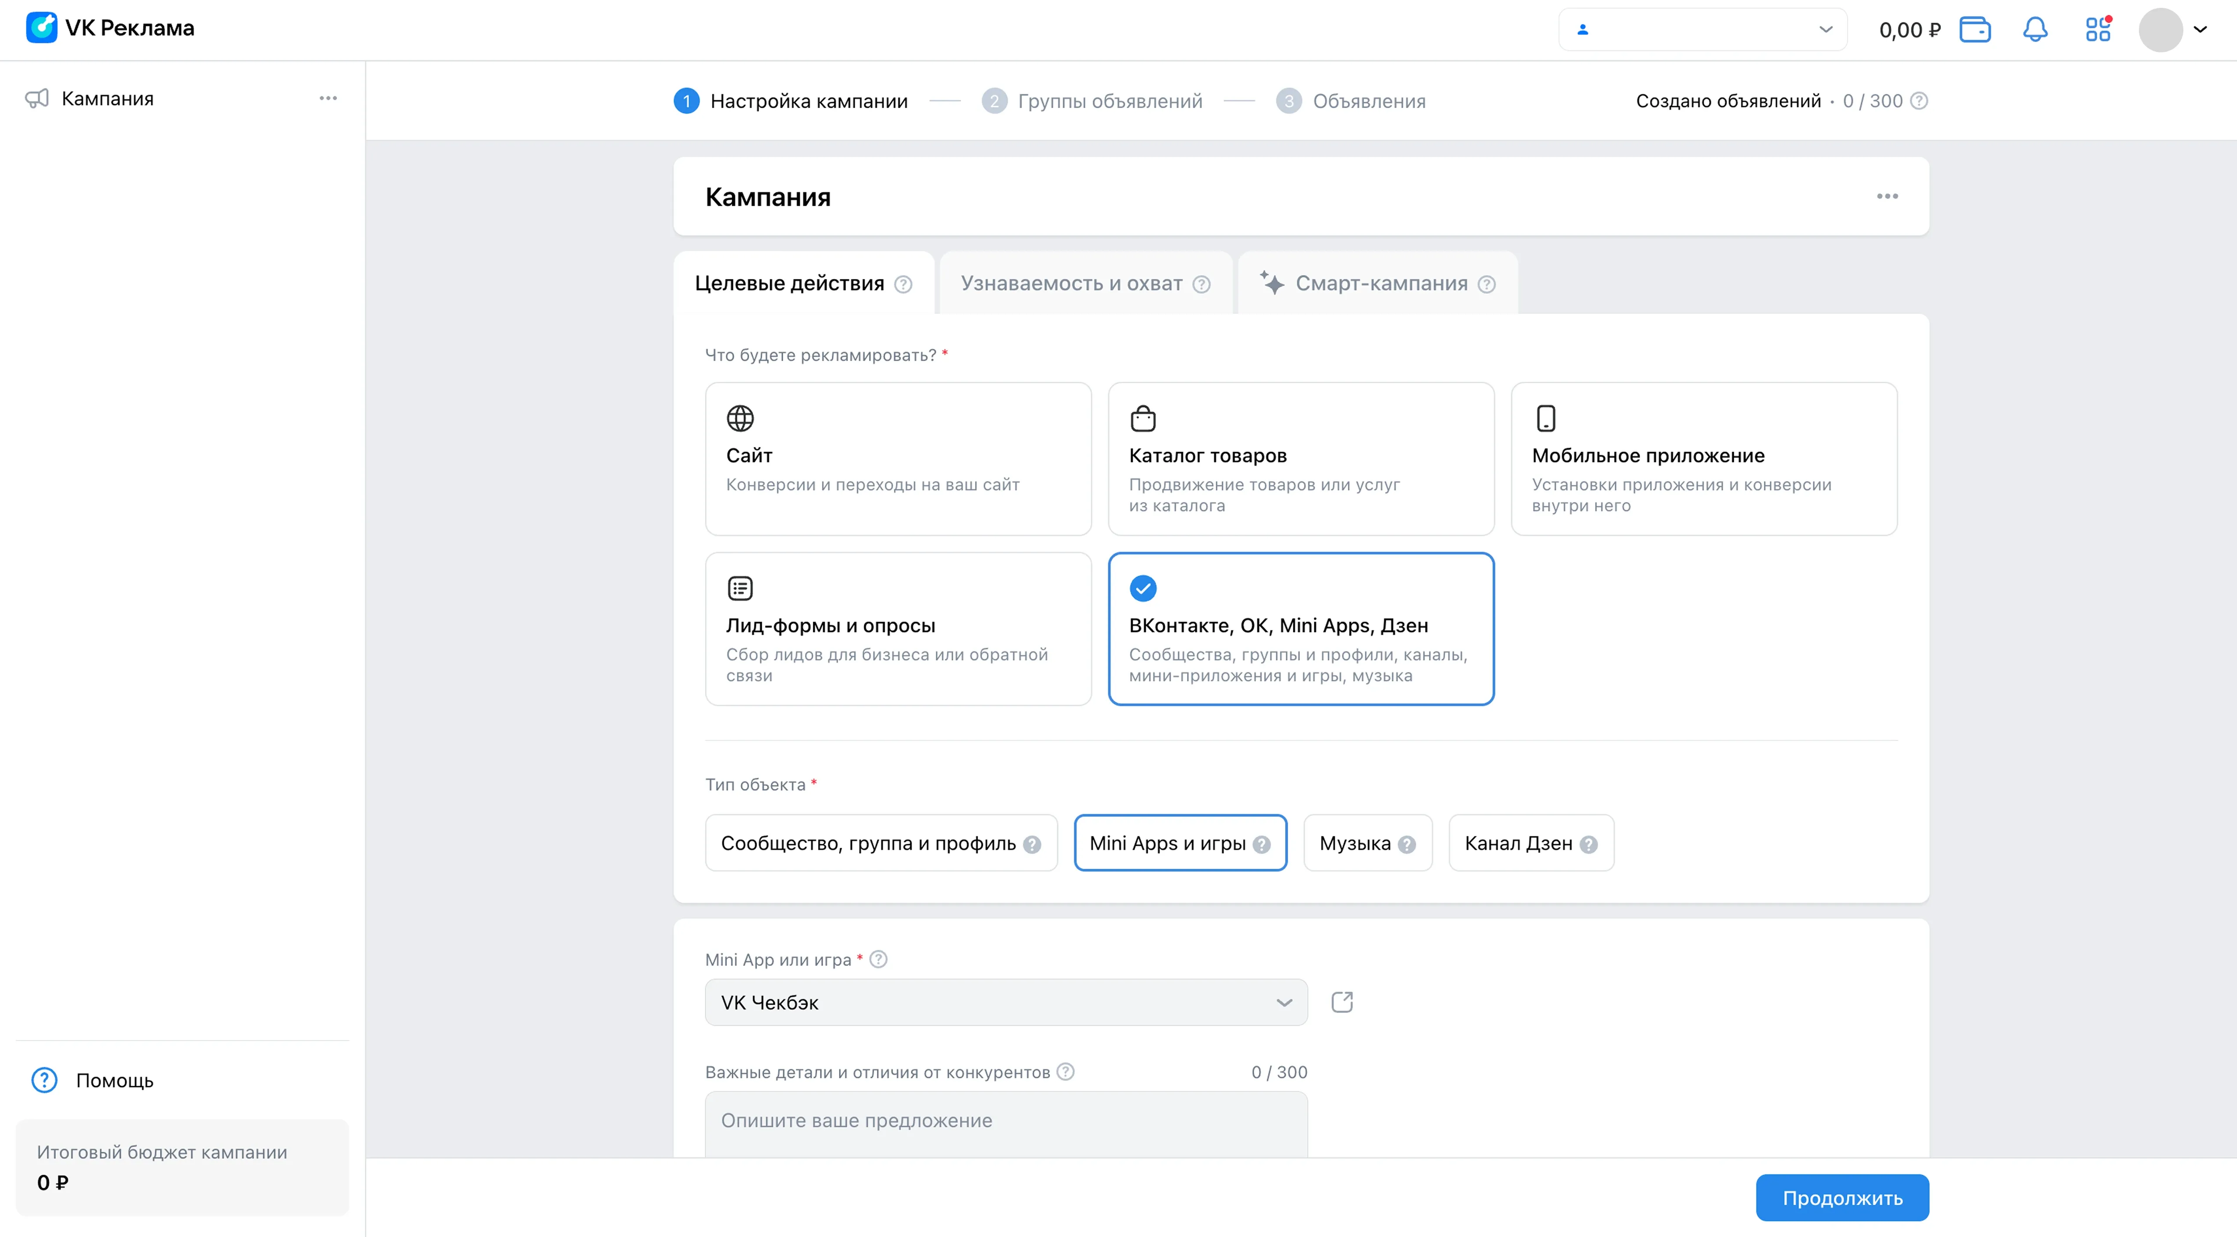The image size is (2237, 1237).
Task: Open selected mini app in new window icon
Action: tap(1343, 1002)
